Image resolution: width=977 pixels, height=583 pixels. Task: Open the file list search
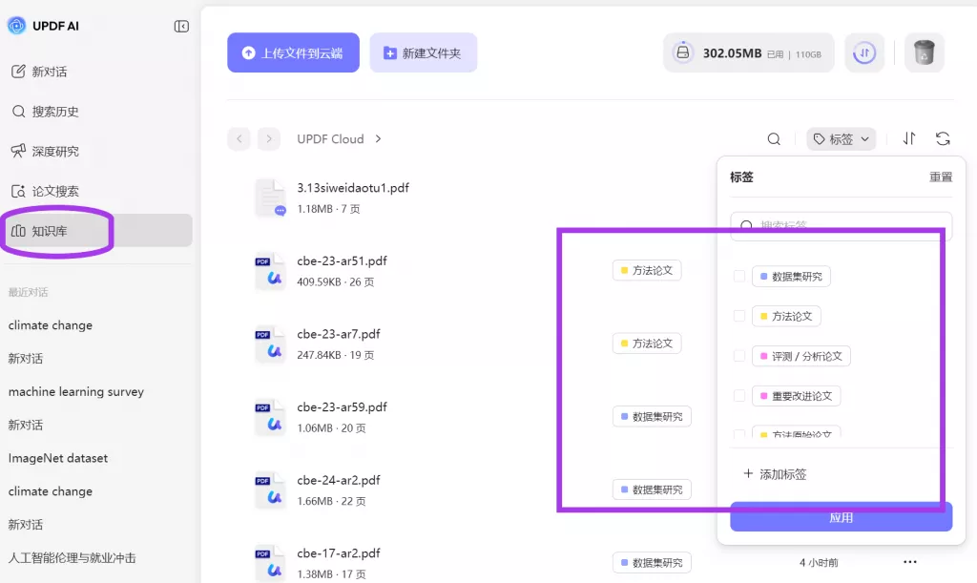point(773,138)
